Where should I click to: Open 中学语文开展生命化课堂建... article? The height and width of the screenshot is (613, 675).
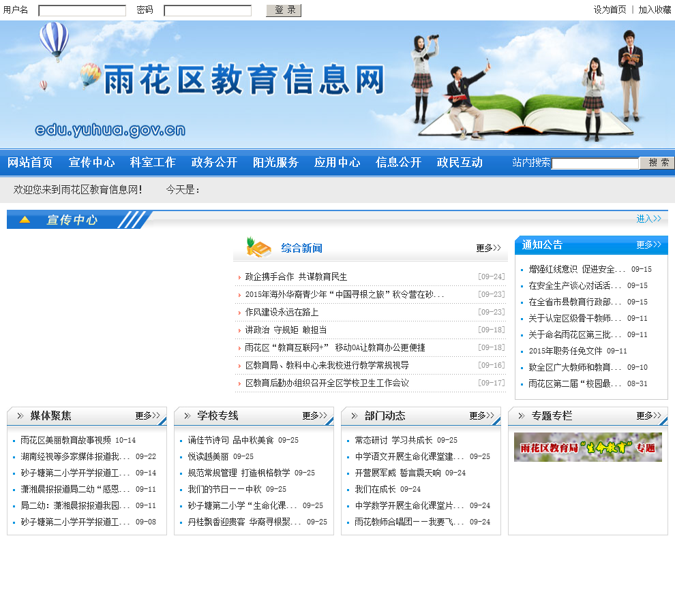tap(409, 456)
